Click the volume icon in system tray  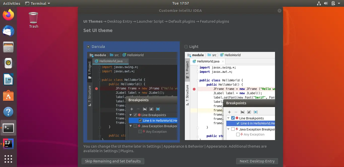pos(326,3)
